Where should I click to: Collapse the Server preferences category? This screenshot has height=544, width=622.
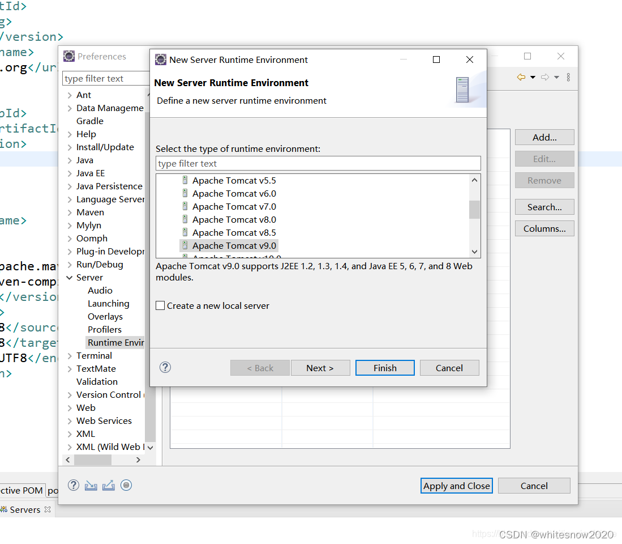pos(70,277)
